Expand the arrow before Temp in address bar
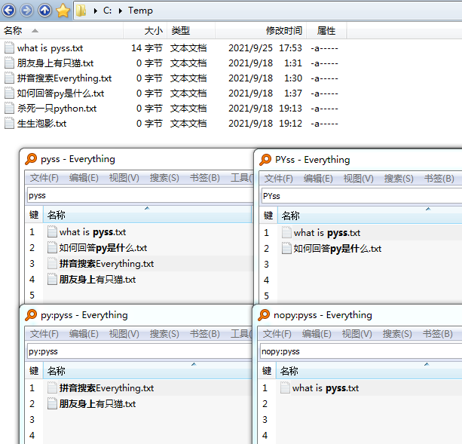Screen dimensions: 462x444 pos(121,11)
